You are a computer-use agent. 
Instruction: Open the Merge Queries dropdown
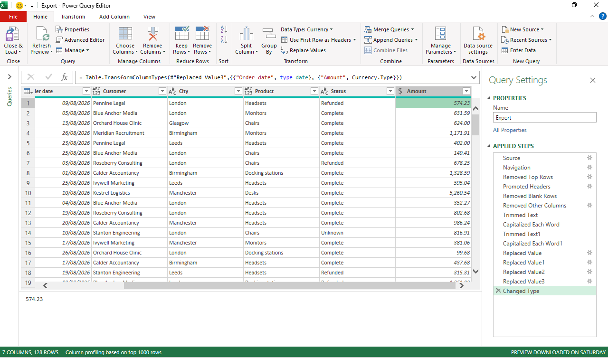click(389, 29)
